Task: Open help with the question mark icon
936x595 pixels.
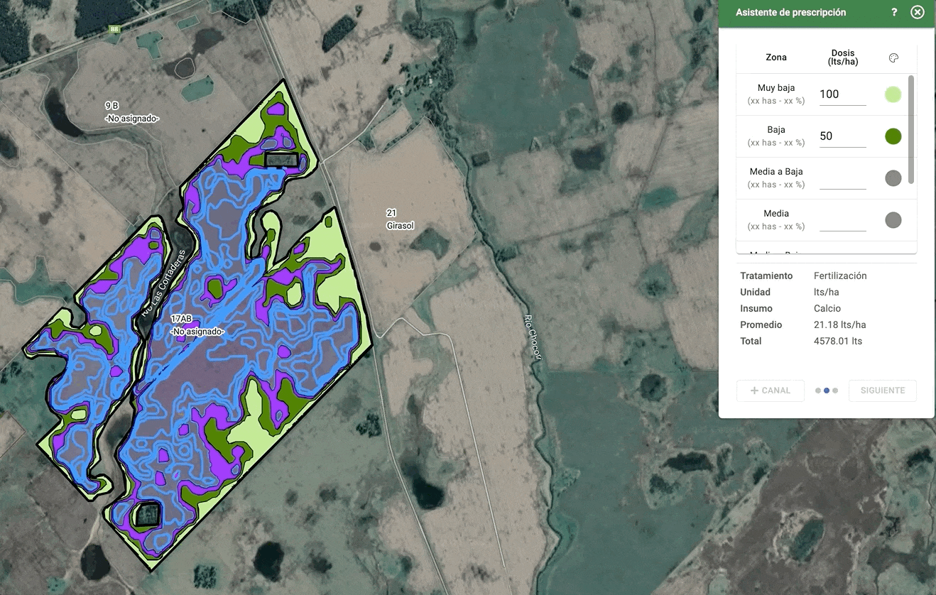Action: [x=894, y=12]
